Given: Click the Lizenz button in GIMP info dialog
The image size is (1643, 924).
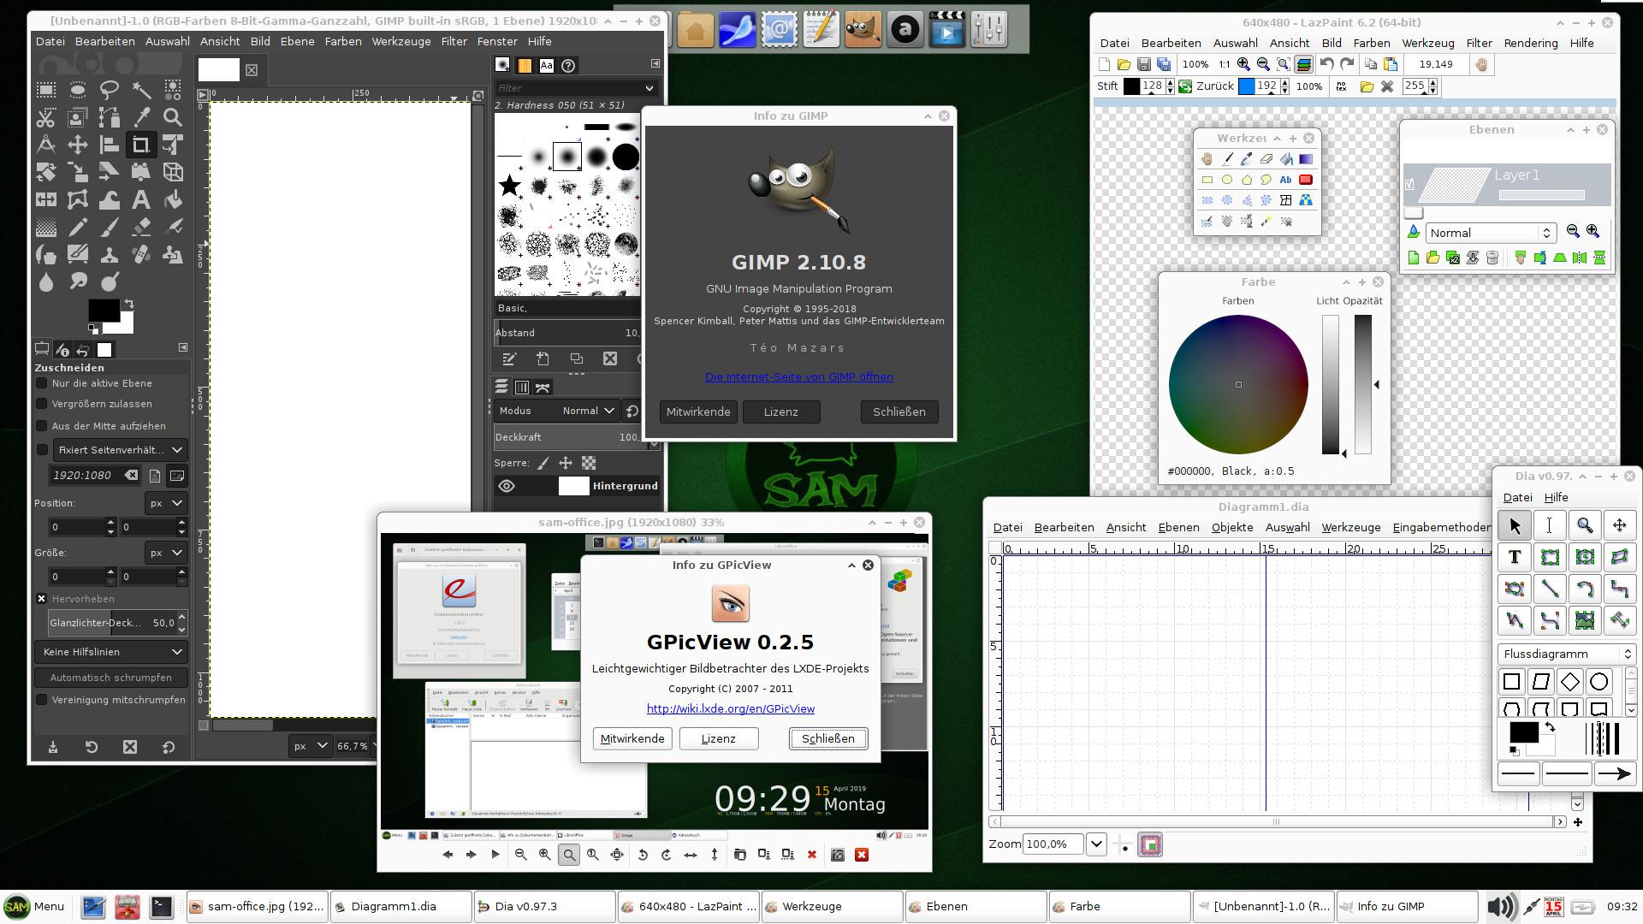Looking at the screenshot, I should coord(780,412).
